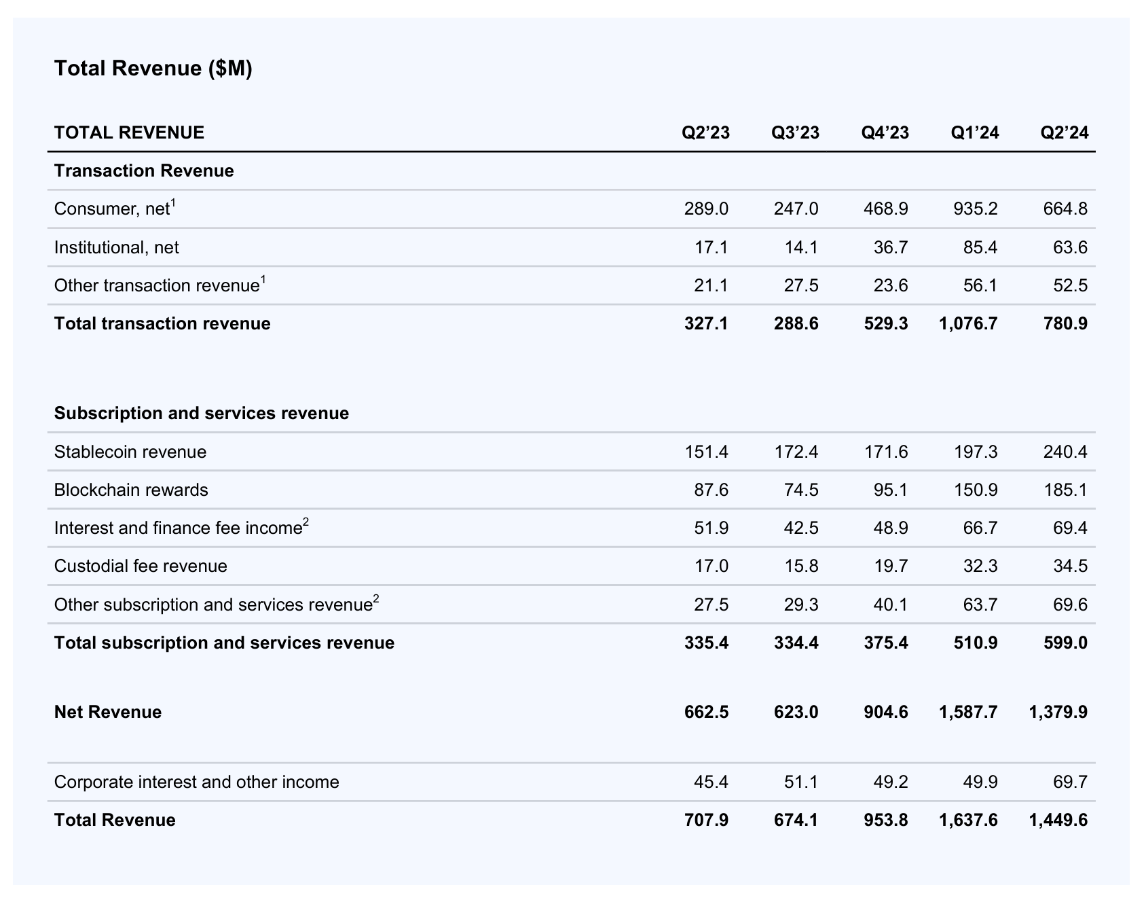Click the Other transaction revenue label

157,285
